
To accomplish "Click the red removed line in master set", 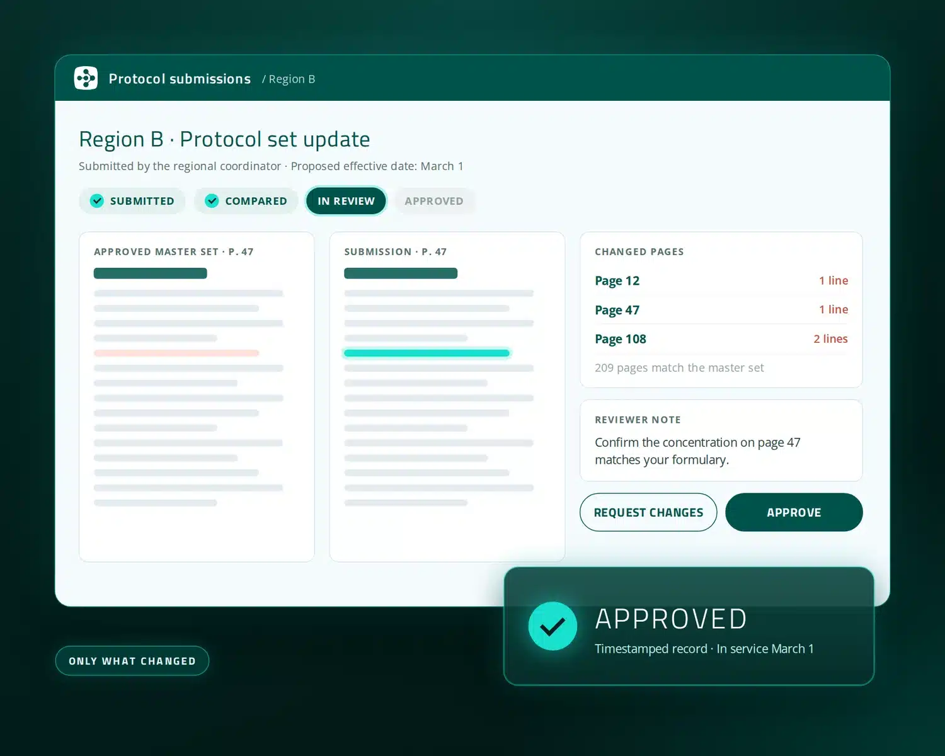I will pyautogui.click(x=176, y=353).
